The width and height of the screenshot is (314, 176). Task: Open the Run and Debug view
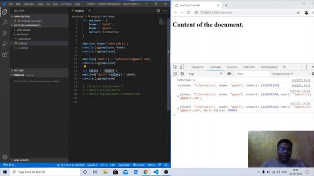click(5, 44)
